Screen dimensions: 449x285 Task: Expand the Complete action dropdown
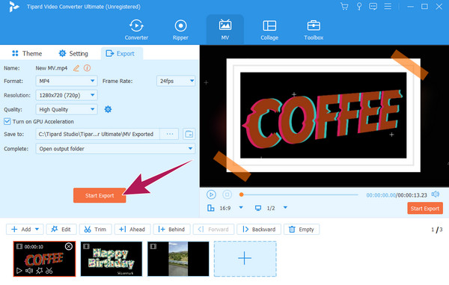point(115,149)
